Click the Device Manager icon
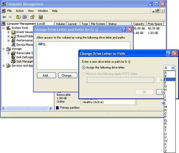Screen dimensions: 179x153 [x=14, y=45]
